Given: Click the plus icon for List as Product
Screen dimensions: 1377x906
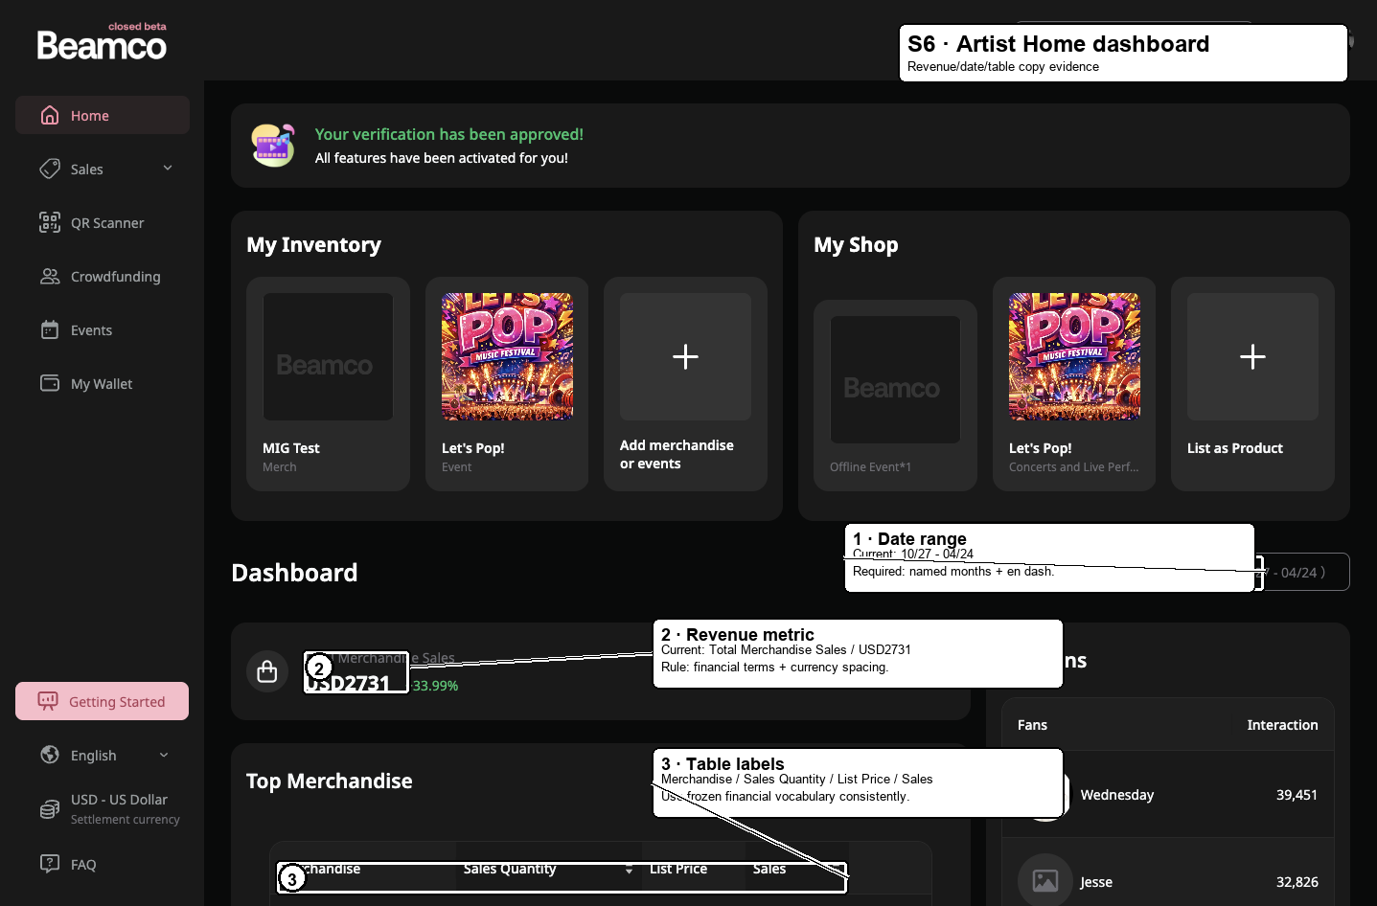Looking at the screenshot, I should [x=1252, y=357].
